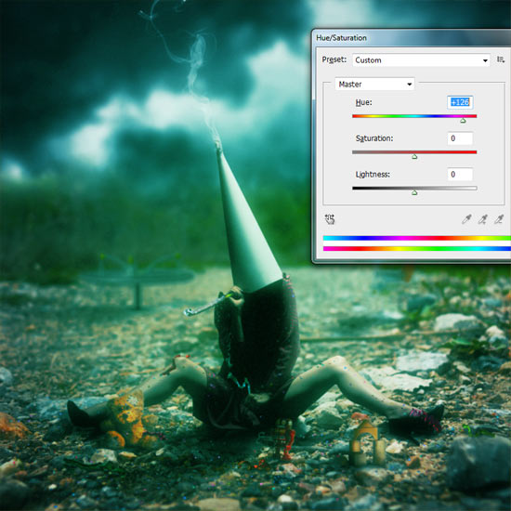The height and width of the screenshot is (511, 511).
Task: Click the Lightness slider handle
Action: (414, 193)
